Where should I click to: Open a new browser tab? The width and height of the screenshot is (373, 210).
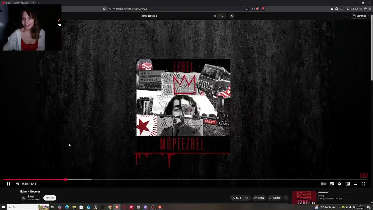(x=38, y=3)
